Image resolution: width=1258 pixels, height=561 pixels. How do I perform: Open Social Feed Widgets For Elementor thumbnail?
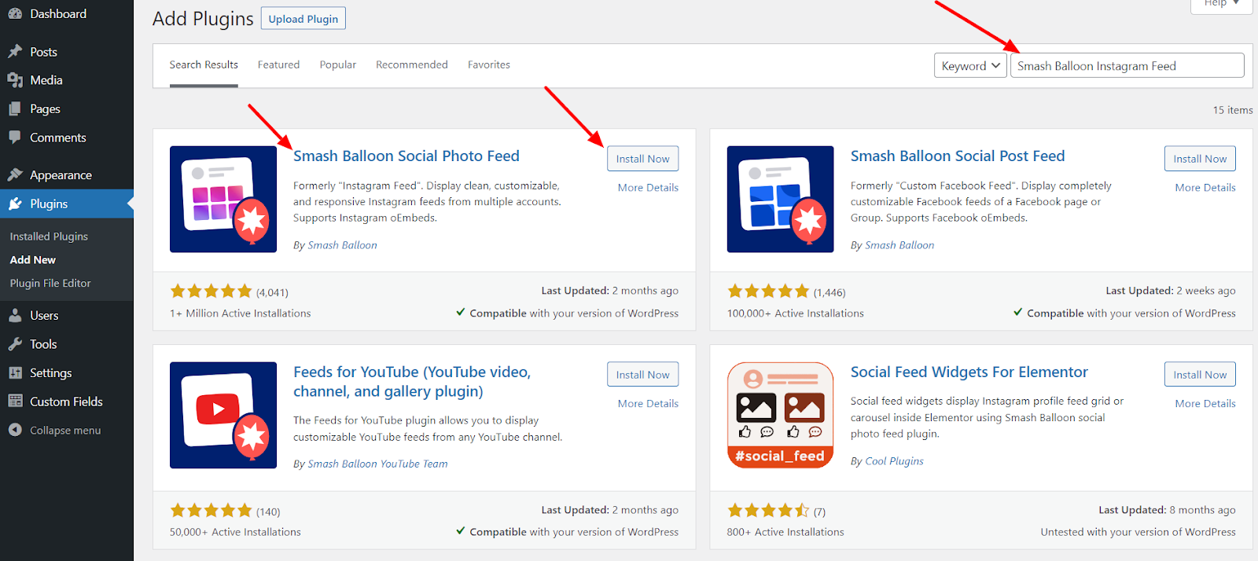tap(780, 416)
